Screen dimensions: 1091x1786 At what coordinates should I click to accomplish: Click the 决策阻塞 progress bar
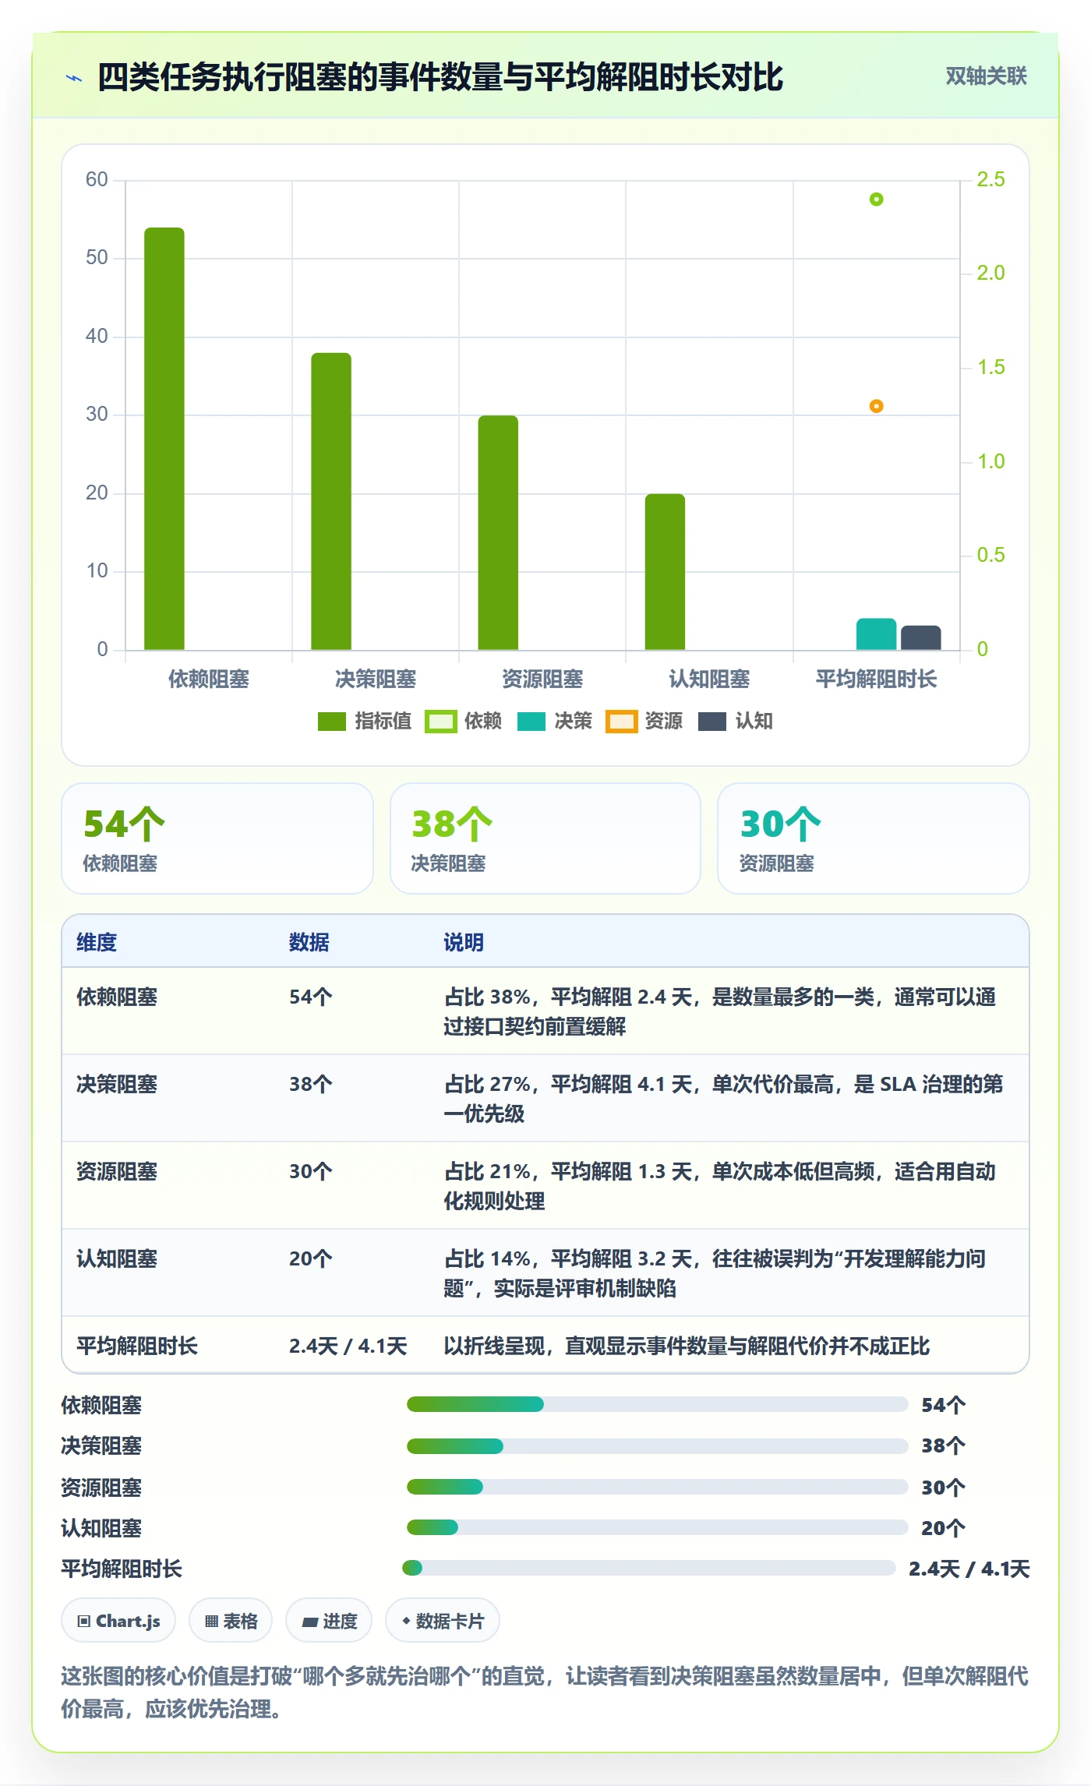[x=657, y=1446]
